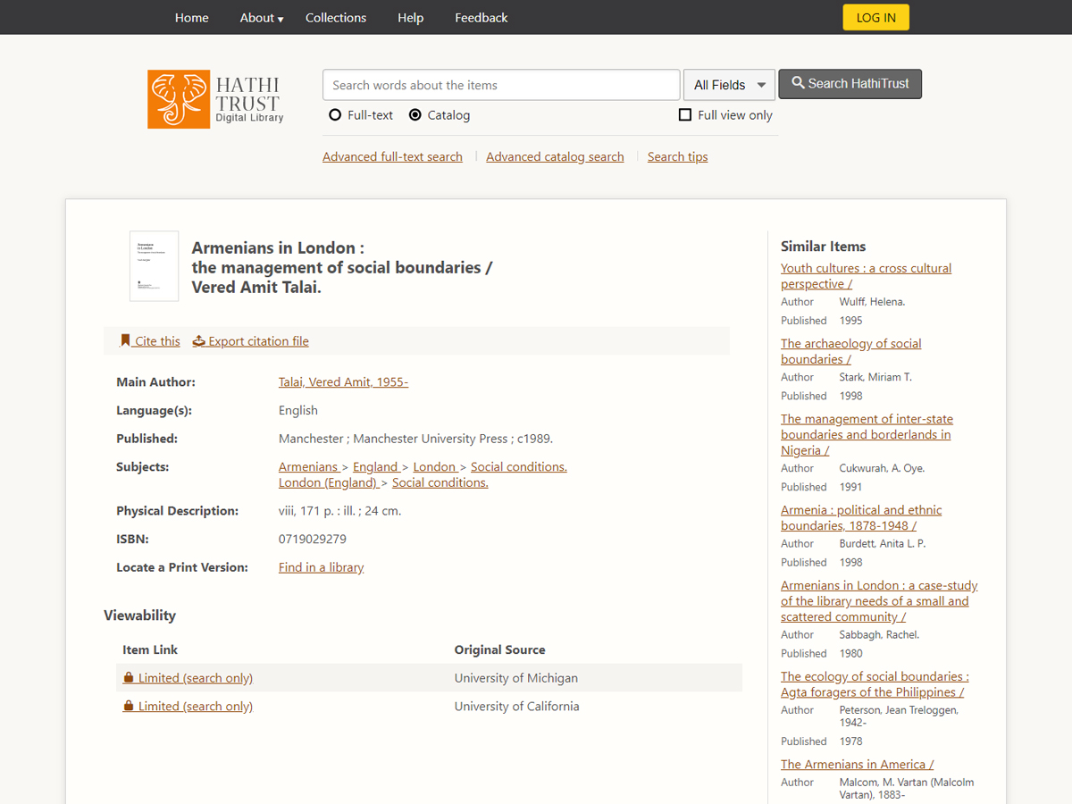This screenshot has height=804, width=1072.
Task: Open the Feedback menu item
Action: [481, 18]
